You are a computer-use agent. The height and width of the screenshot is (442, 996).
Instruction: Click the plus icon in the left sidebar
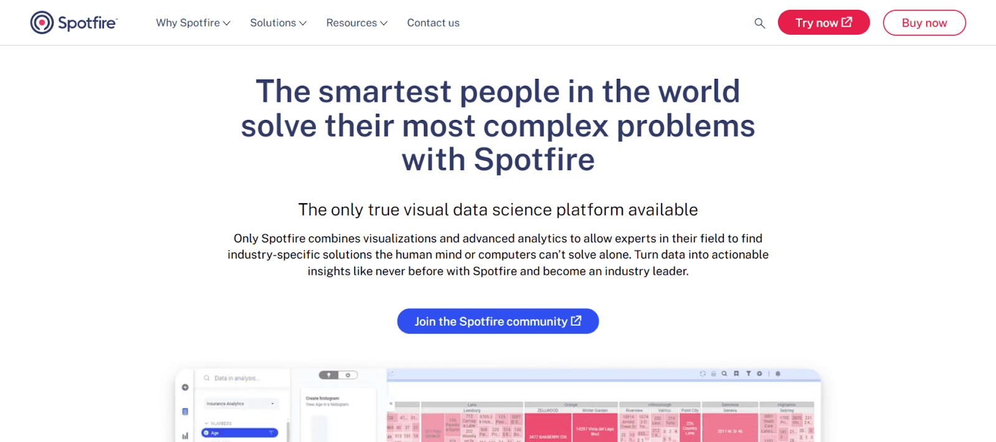185,388
